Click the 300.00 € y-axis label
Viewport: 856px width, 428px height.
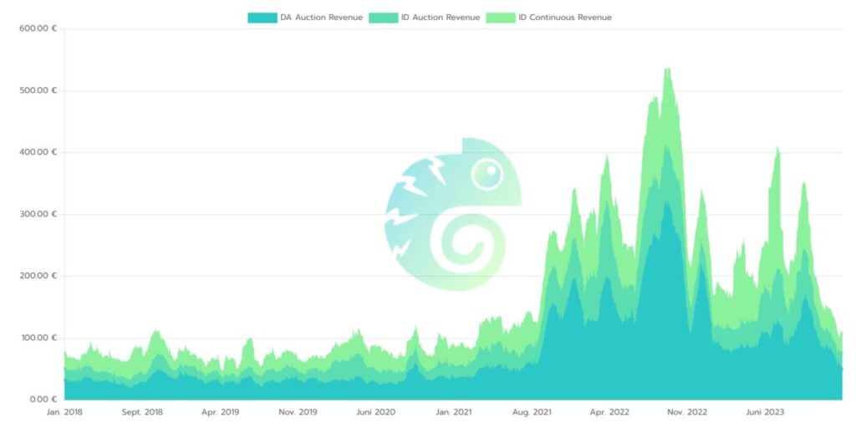(x=36, y=214)
